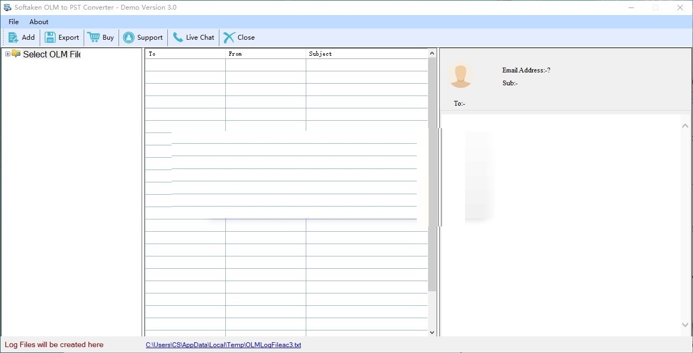Click the Buy button label
The width and height of the screenshot is (693, 353).
tap(108, 38)
